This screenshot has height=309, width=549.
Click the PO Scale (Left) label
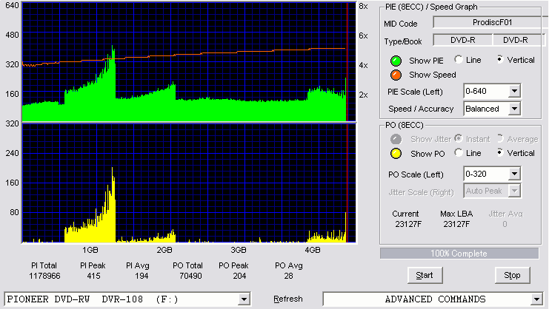point(416,174)
